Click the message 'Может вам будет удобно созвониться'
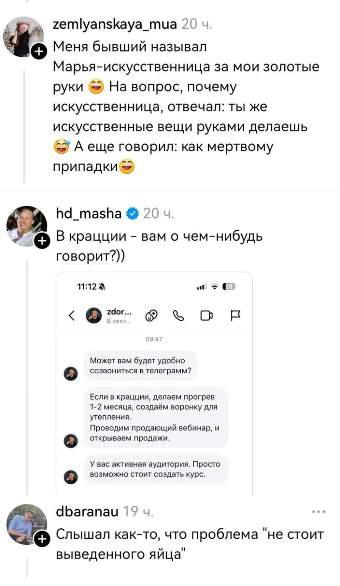 tap(140, 366)
